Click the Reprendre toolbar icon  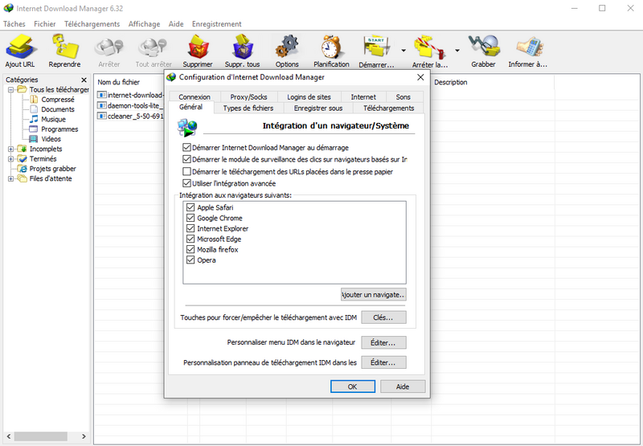(64, 47)
